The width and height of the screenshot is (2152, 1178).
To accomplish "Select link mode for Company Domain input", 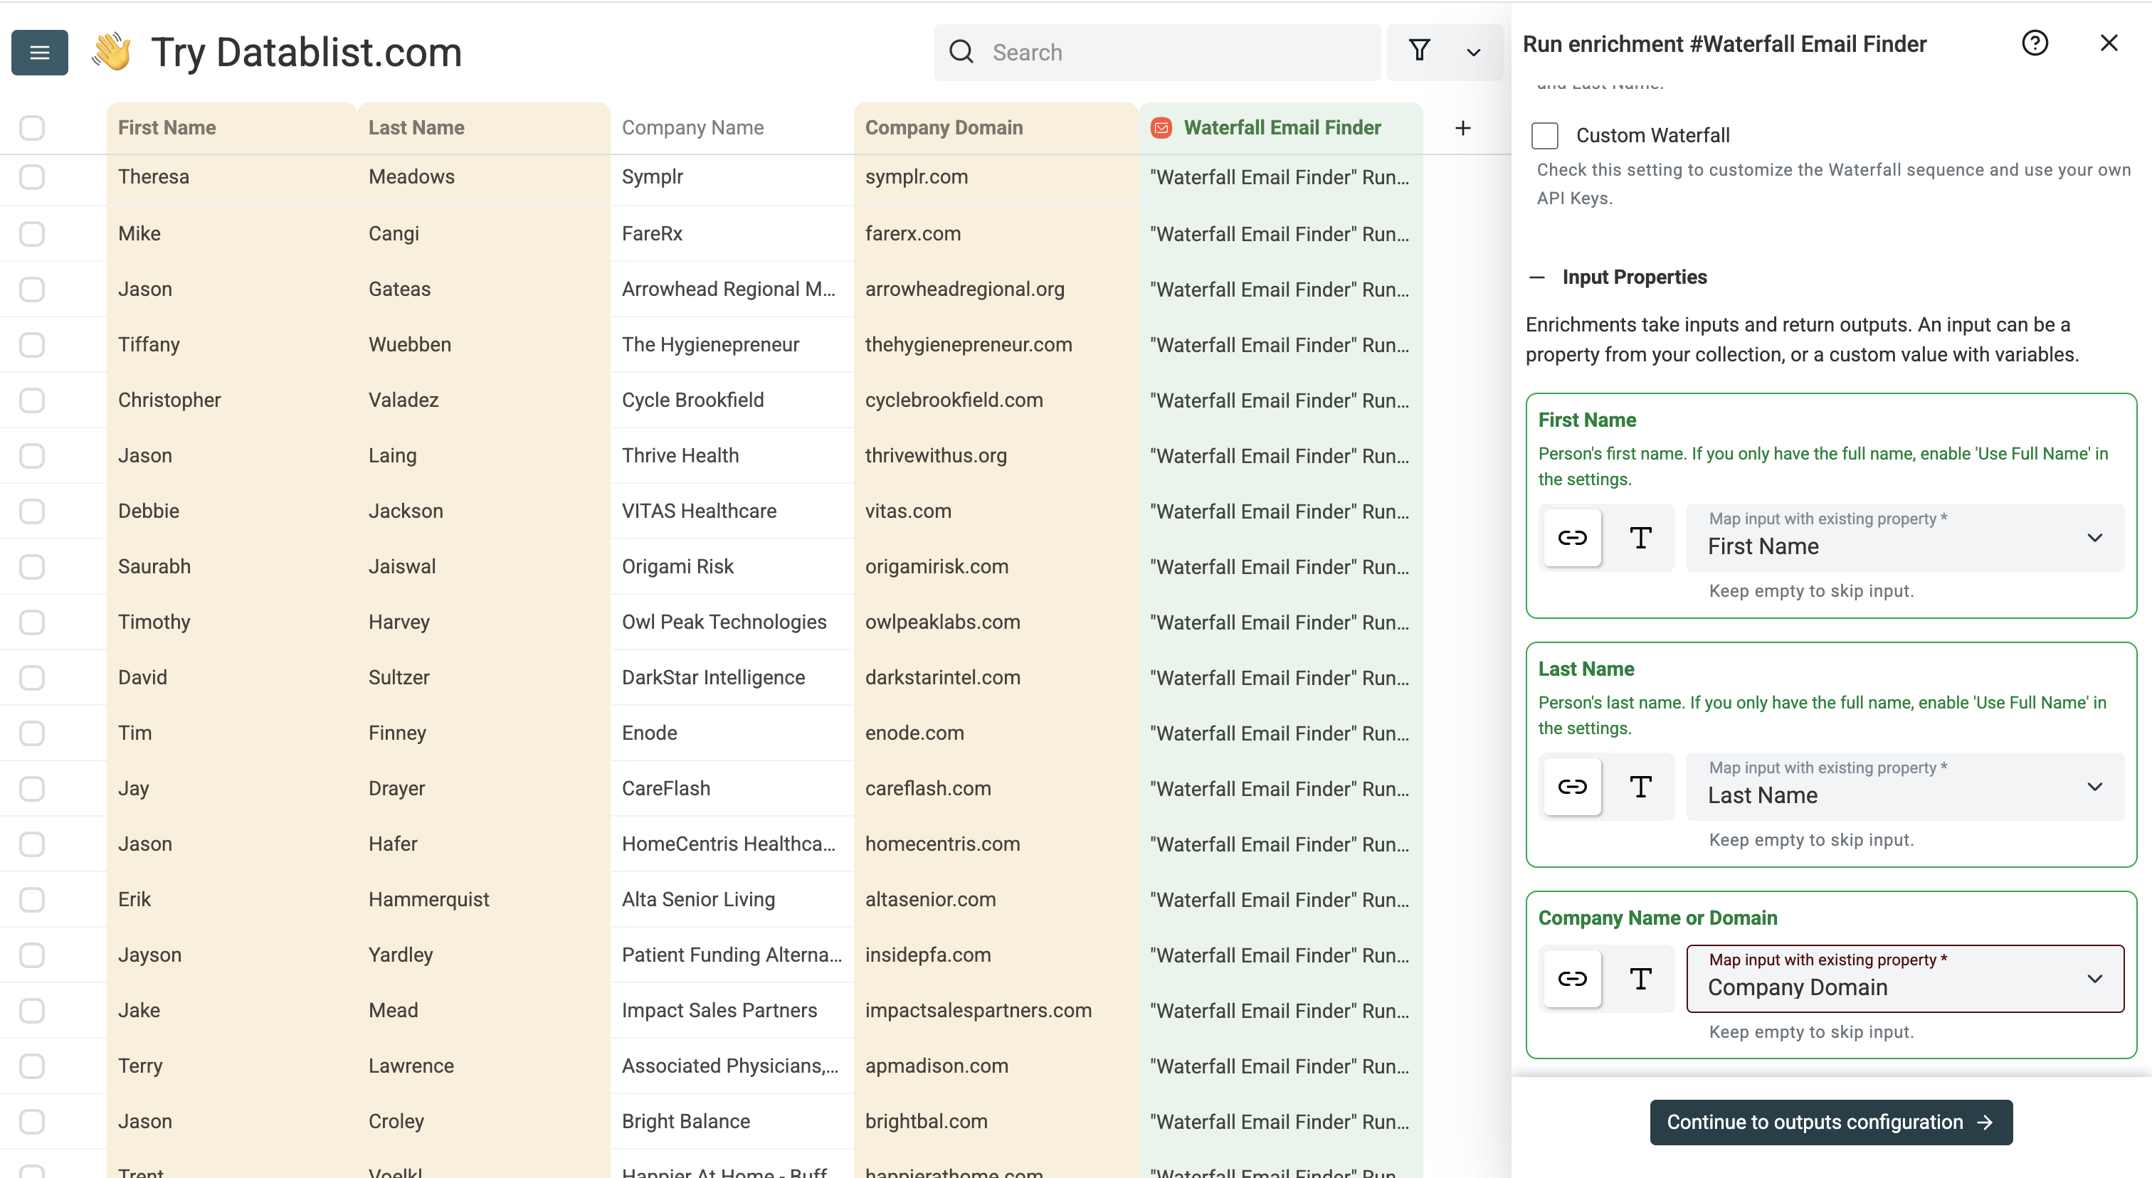I will [x=1571, y=979].
